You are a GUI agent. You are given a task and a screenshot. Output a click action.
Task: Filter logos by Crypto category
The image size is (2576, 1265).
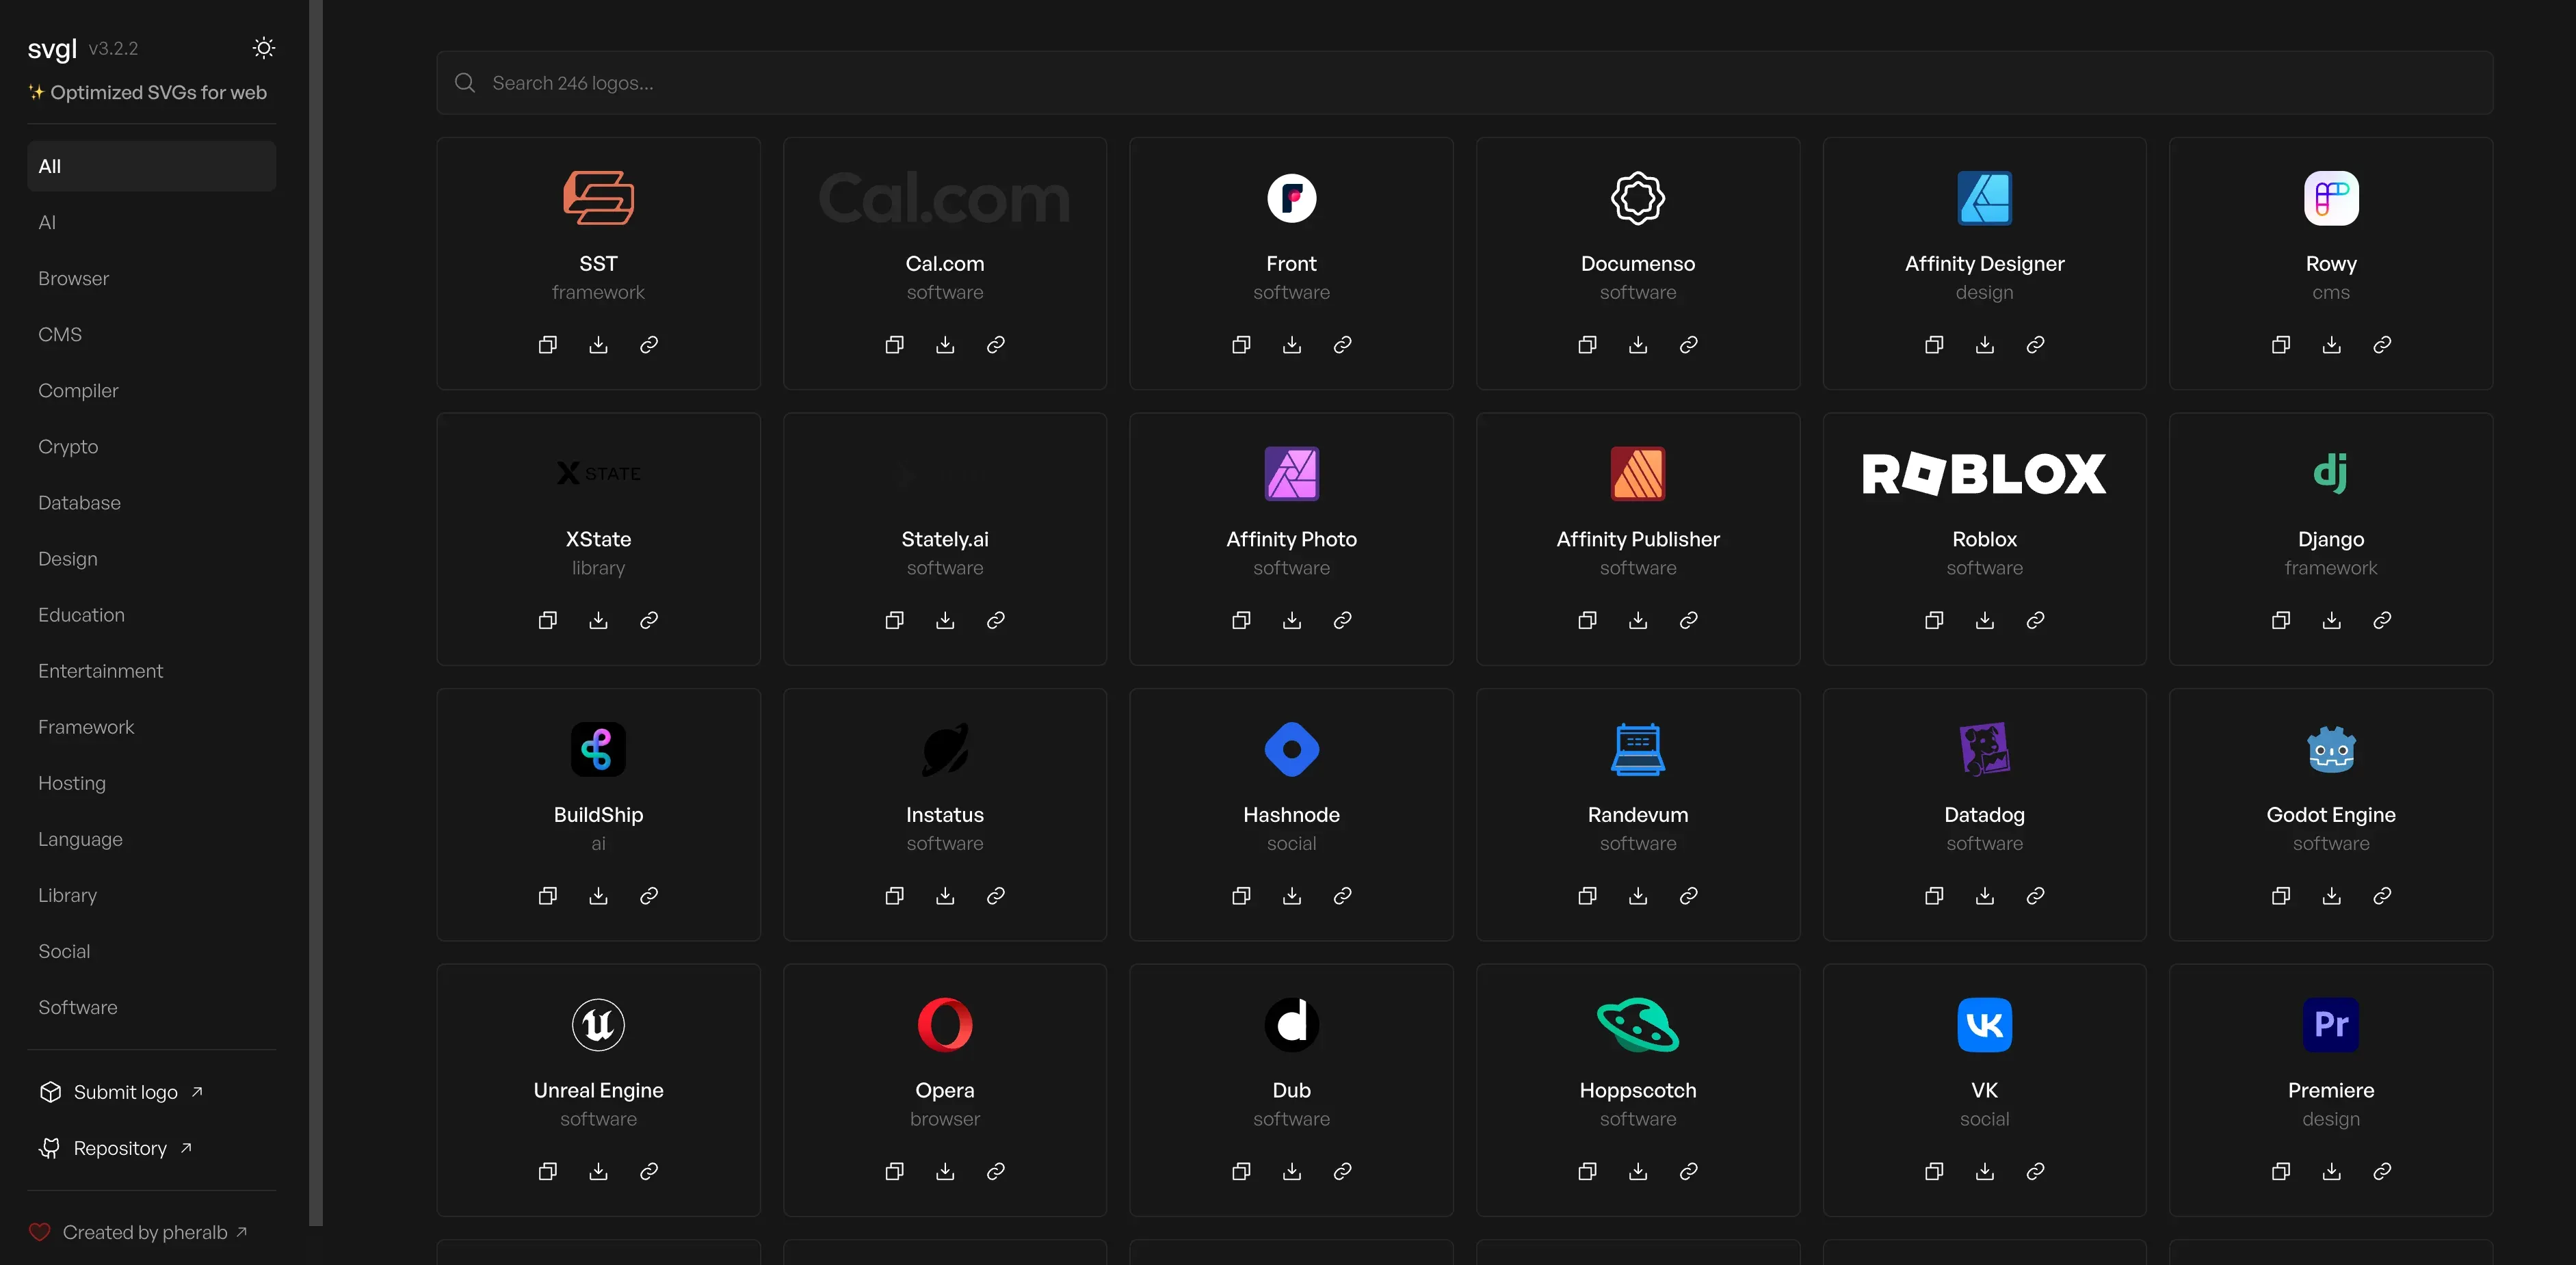[152, 446]
